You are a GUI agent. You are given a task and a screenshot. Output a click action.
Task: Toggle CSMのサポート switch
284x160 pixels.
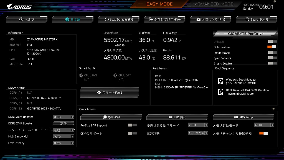132,133
